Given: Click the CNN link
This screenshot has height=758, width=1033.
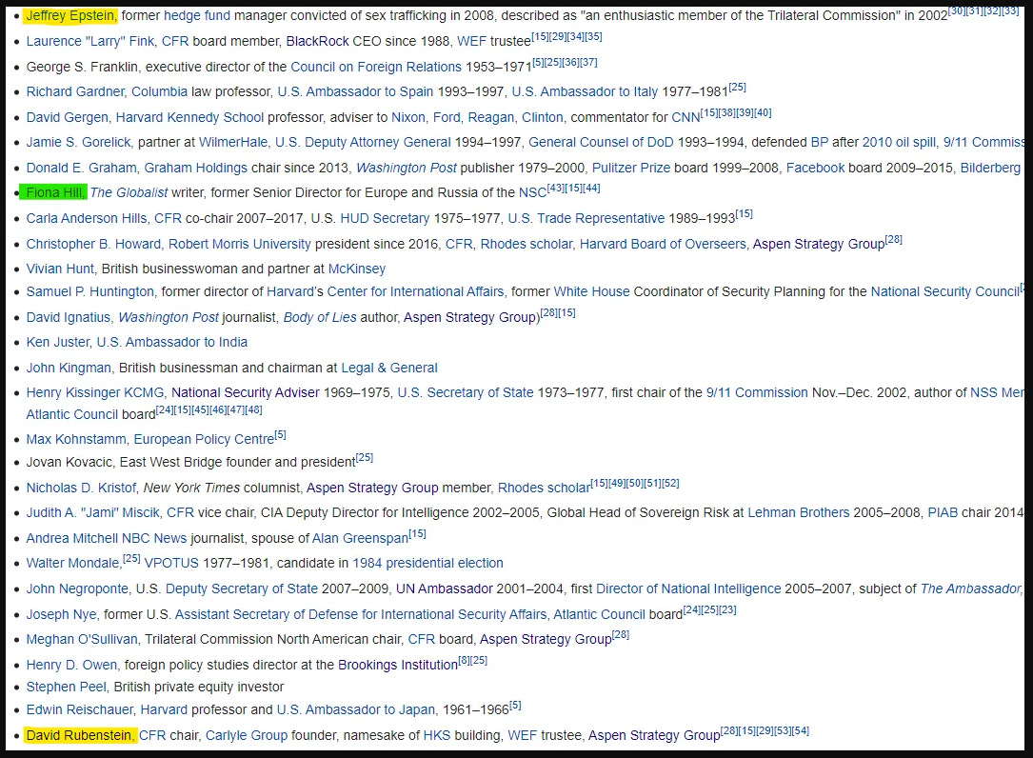Looking at the screenshot, I should tap(685, 117).
